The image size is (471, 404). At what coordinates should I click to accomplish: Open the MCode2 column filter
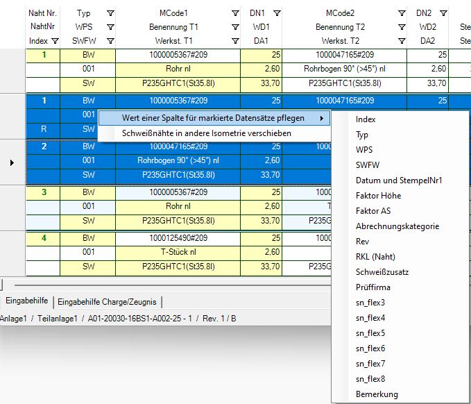402,13
